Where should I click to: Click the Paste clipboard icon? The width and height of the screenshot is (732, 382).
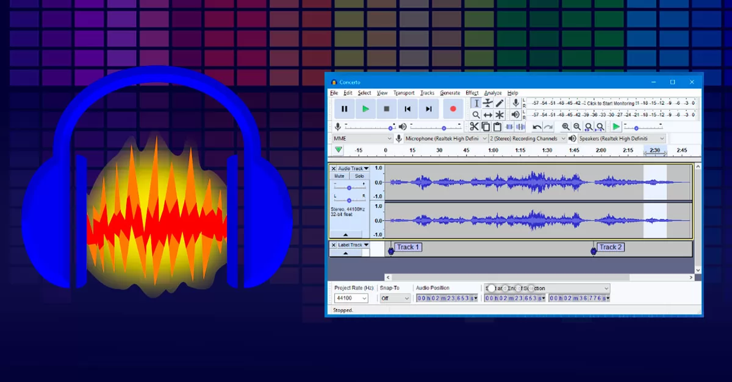point(497,127)
